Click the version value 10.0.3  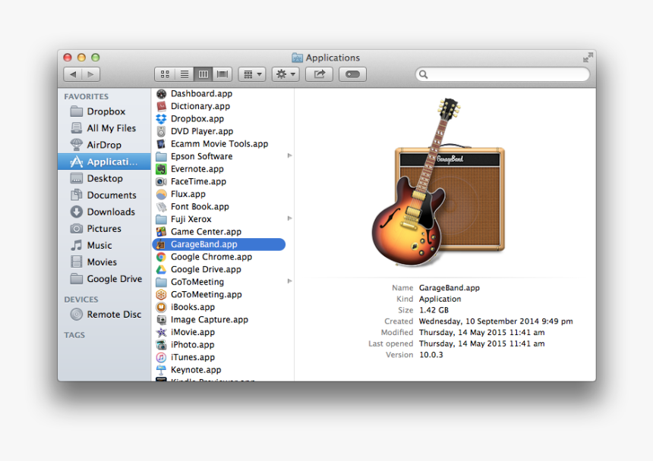click(431, 355)
